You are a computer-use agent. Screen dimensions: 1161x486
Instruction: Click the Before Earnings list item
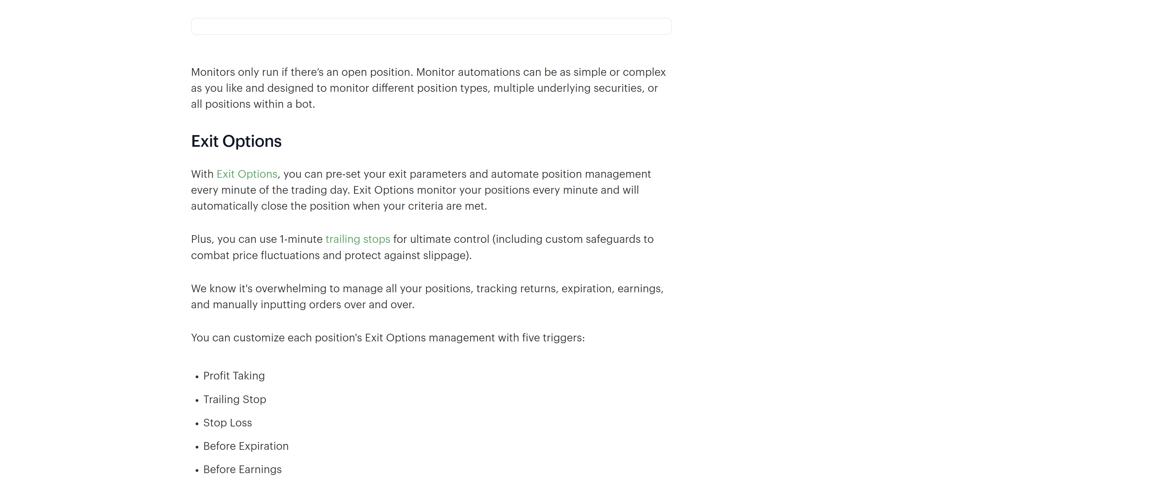pyautogui.click(x=242, y=469)
